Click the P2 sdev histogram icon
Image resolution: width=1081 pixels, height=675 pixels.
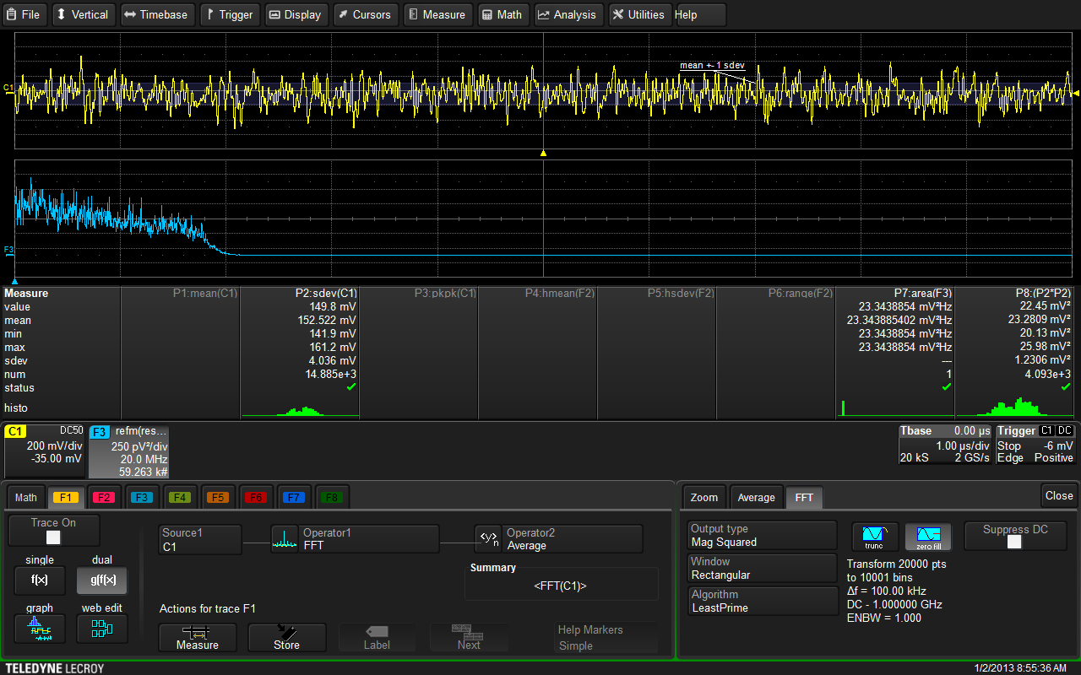[300, 411]
